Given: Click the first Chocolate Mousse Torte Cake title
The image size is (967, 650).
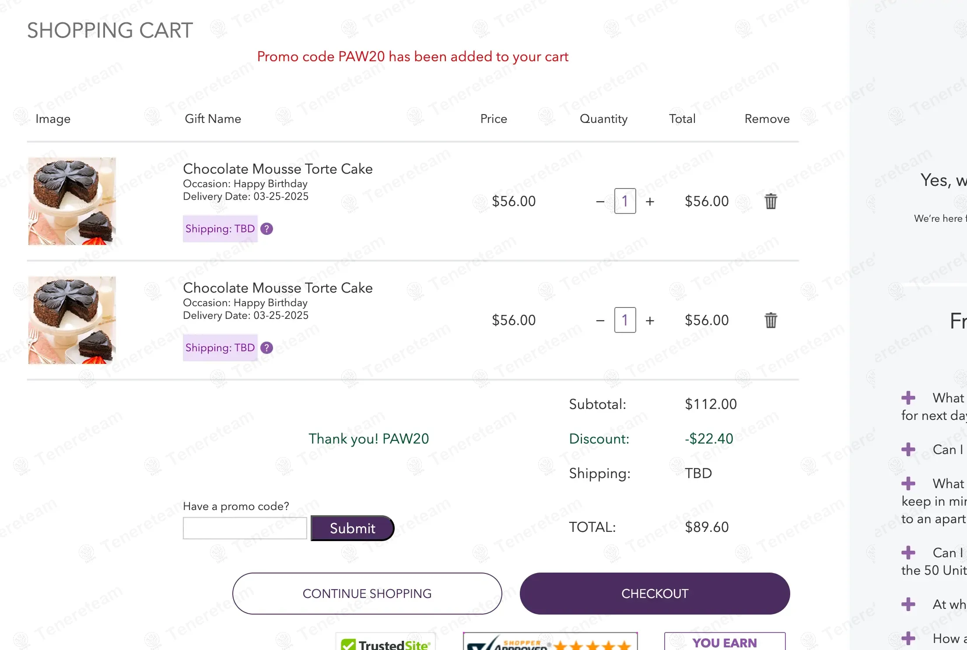Looking at the screenshot, I should coord(277,169).
